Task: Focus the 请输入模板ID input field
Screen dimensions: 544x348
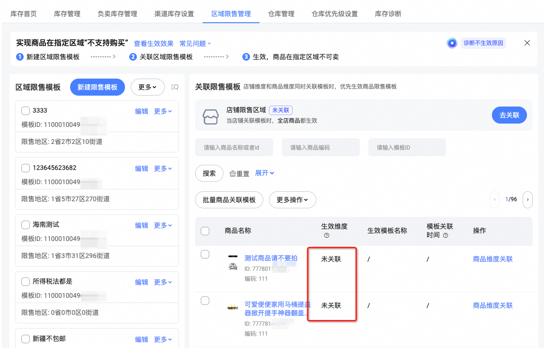Action: tap(407, 147)
